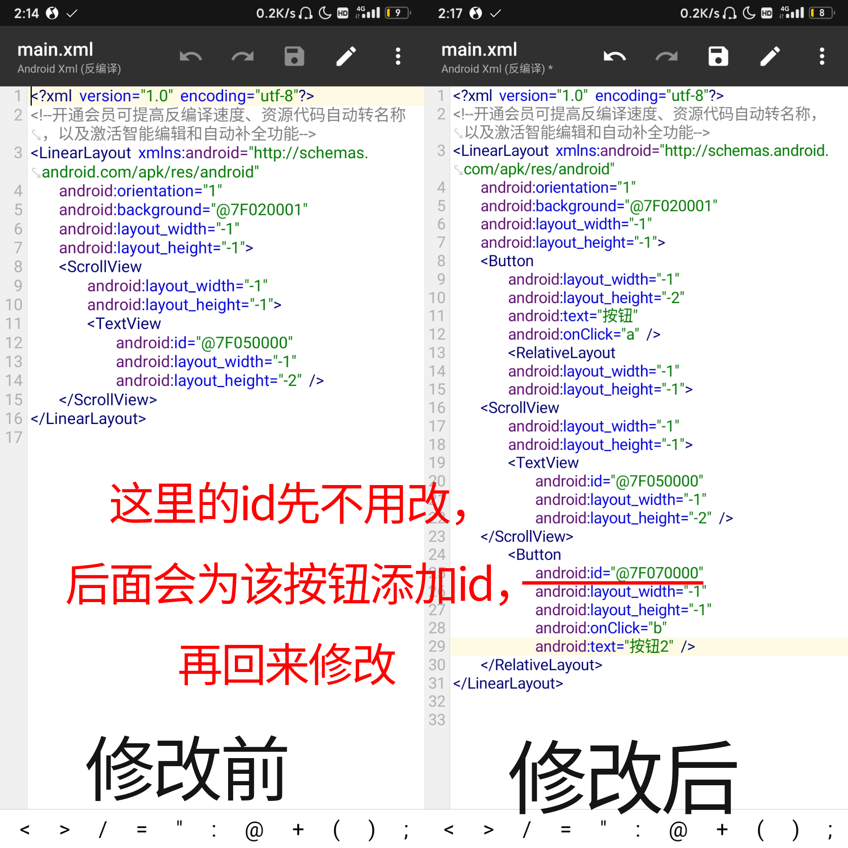Place cursor on right </ScrollView> closing tag
The width and height of the screenshot is (848, 848).
pos(527,536)
